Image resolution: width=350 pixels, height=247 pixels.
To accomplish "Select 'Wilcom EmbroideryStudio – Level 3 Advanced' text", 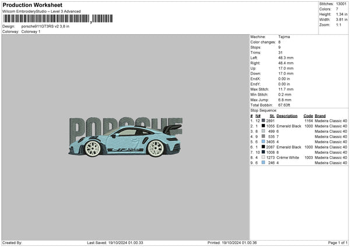I will coord(41,12).
